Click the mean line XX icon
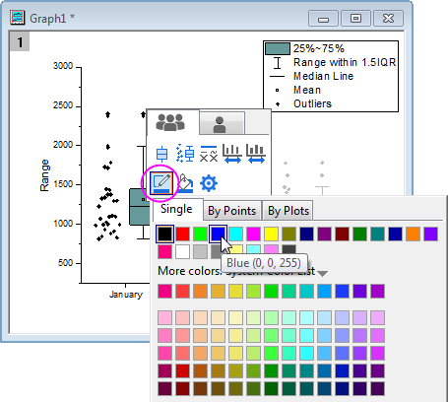The image size is (448, 402). [209, 154]
